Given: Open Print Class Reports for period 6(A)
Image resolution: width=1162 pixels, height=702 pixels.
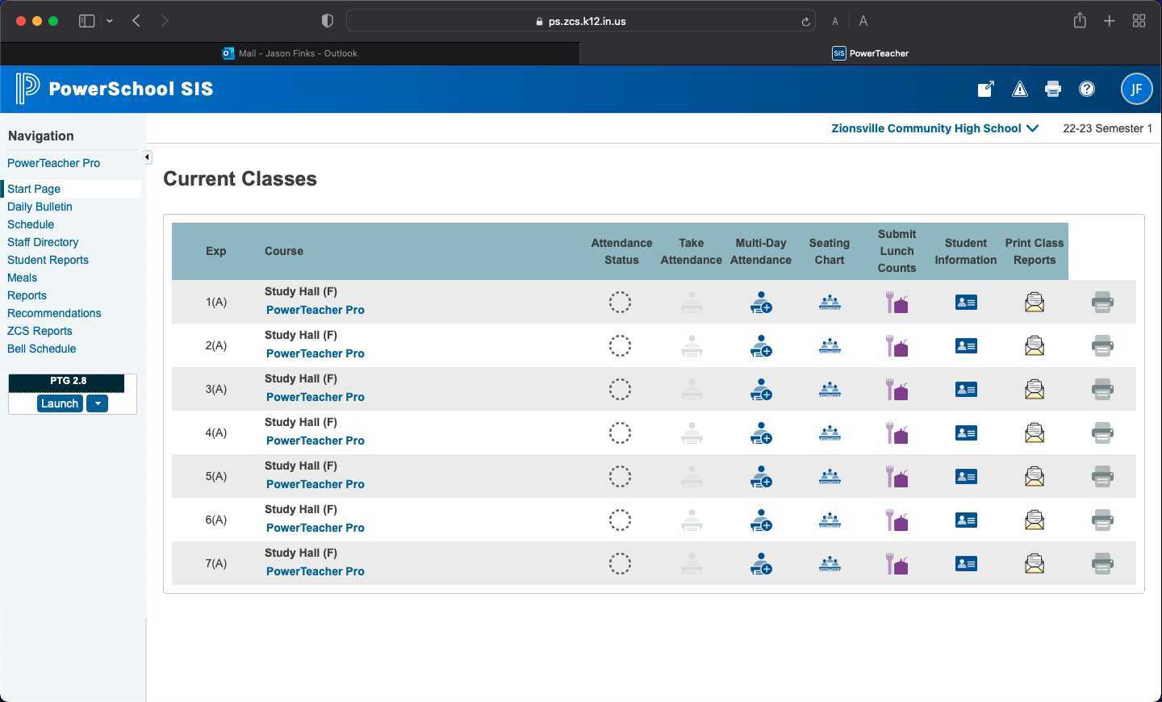Looking at the screenshot, I should click(x=1034, y=520).
